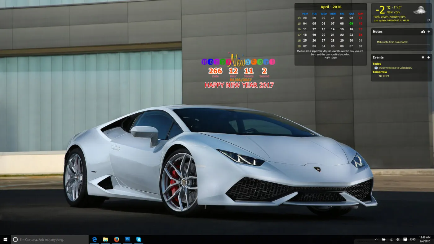
Task: Open the volume control in system tray
Action: [x=398, y=239]
